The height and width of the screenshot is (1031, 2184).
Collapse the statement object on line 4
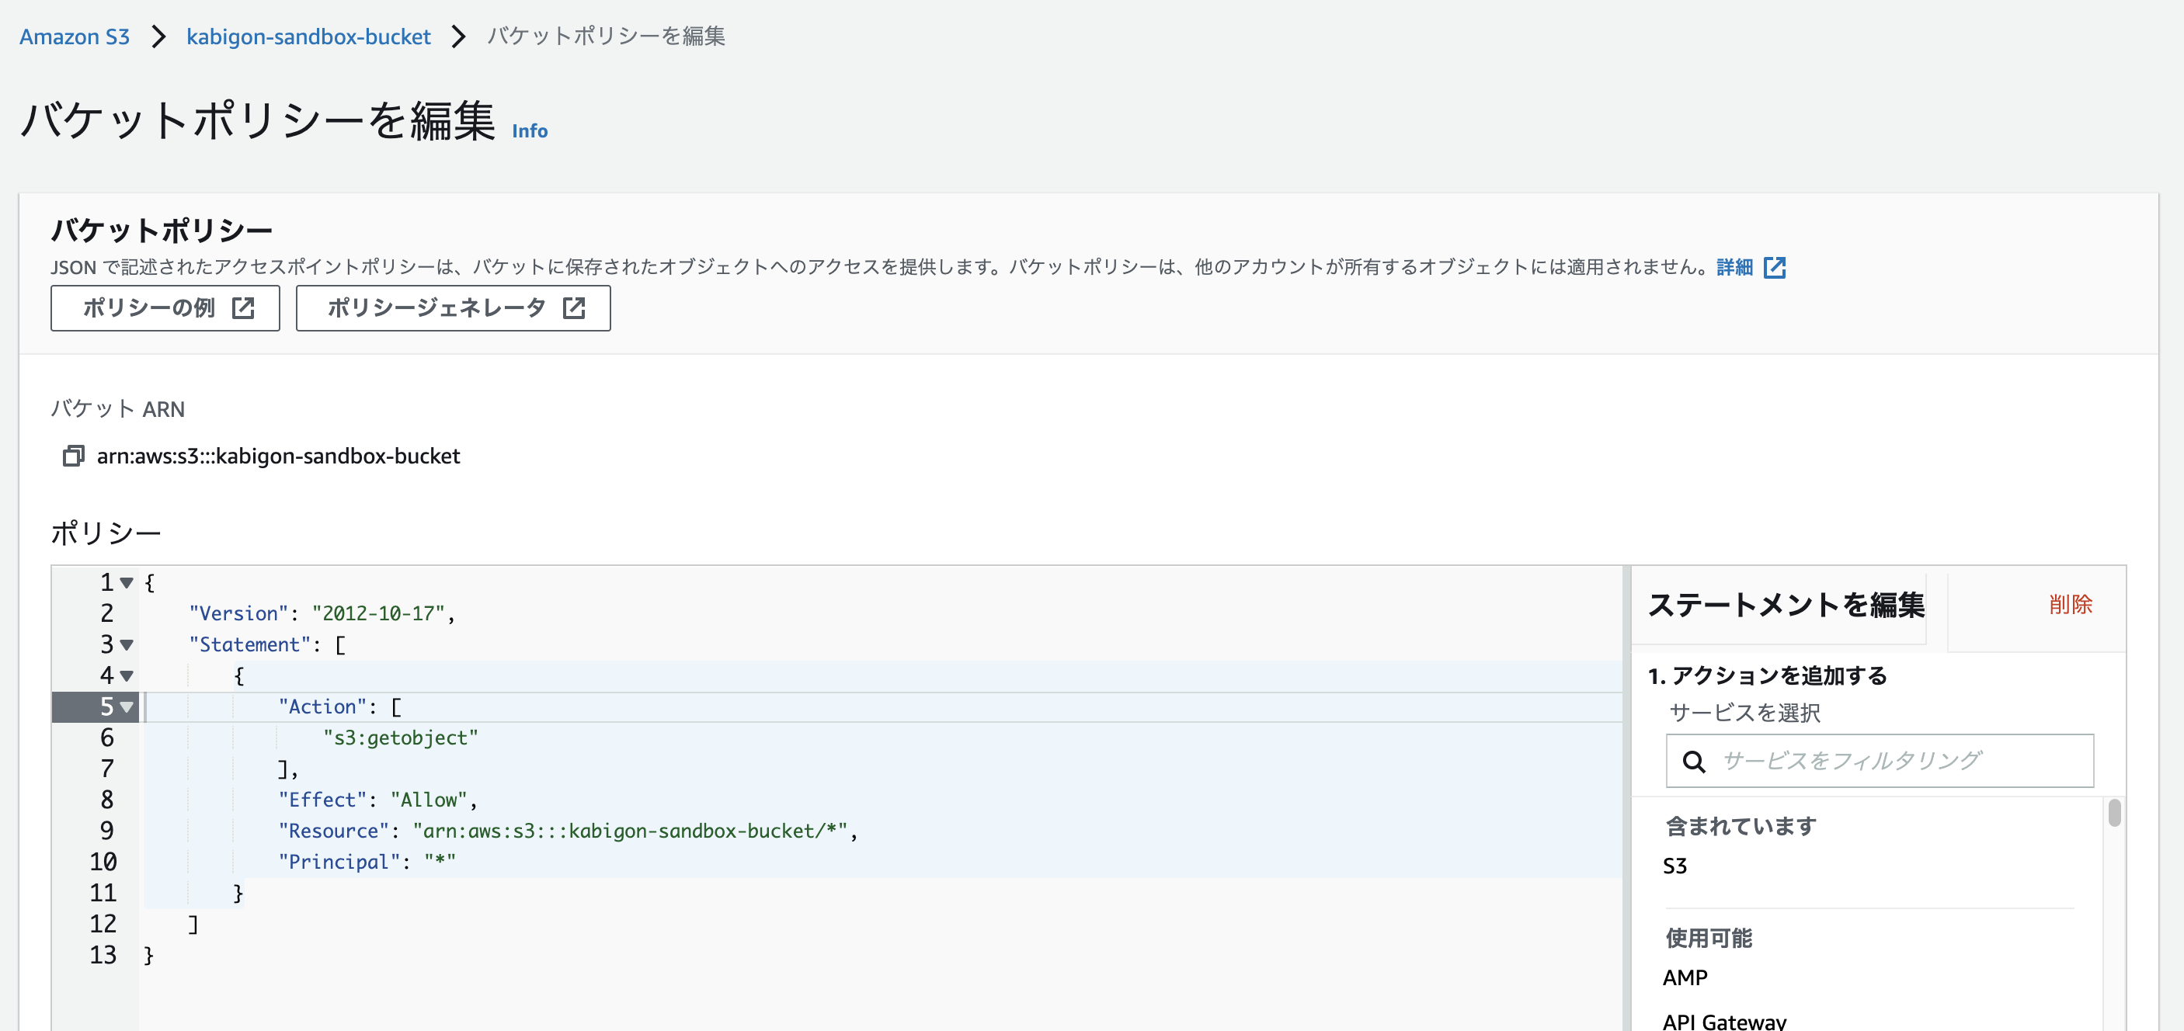pos(127,675)
